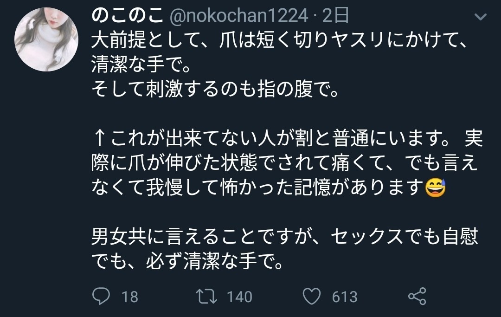Click the sweat-smile emoji in the tweet
This screenshot has width=501, height=317.
point(435,188)
